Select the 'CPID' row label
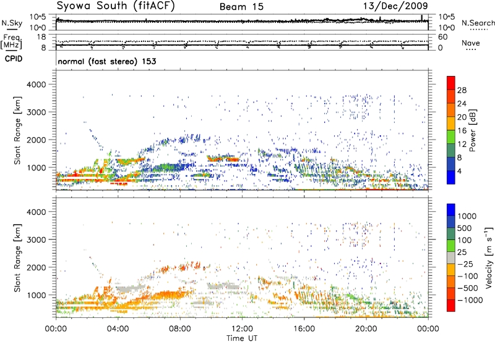 coord(14,59)
